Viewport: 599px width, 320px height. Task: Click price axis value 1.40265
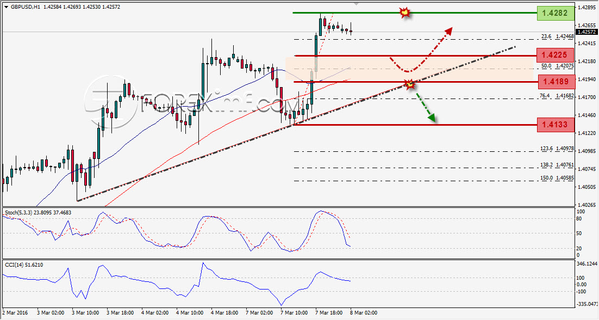(x=587, y=205)
